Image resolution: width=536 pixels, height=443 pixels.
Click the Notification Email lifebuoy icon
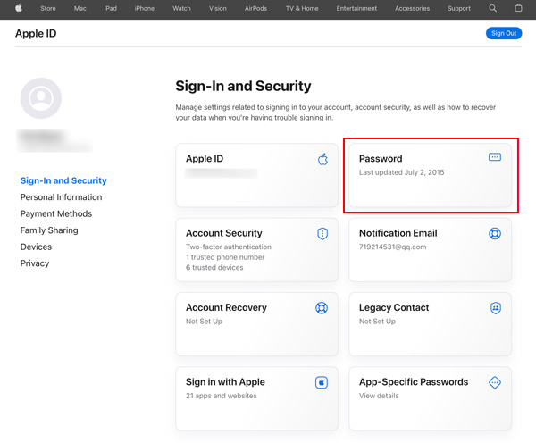coord(495,233)
